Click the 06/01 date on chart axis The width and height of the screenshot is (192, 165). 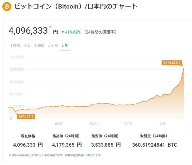(x=60, y=123)
